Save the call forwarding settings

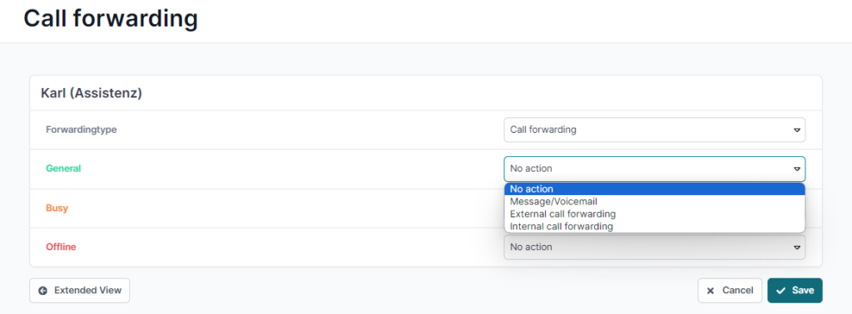point(795,291)
